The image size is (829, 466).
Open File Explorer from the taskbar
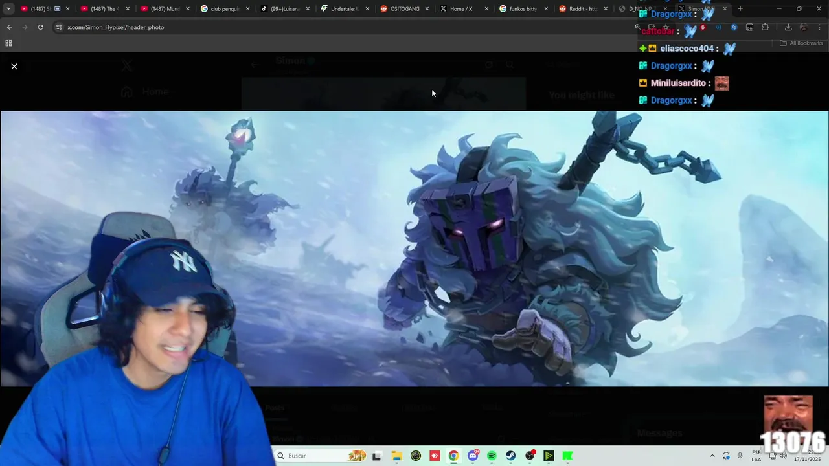(396, 456)
